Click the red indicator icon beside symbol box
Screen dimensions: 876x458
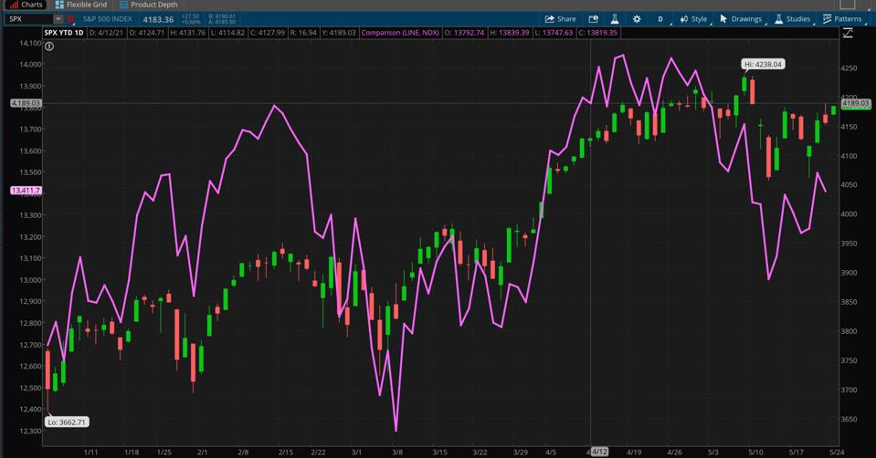71,18
